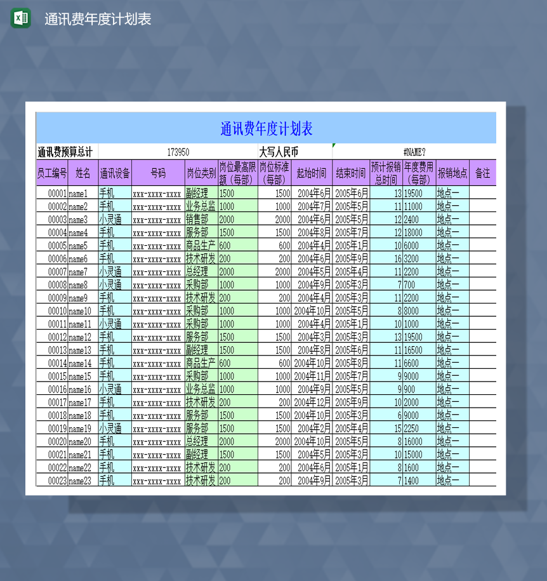
Task: Click the 小灵通 cell for name3
Action: pos(114,218)
